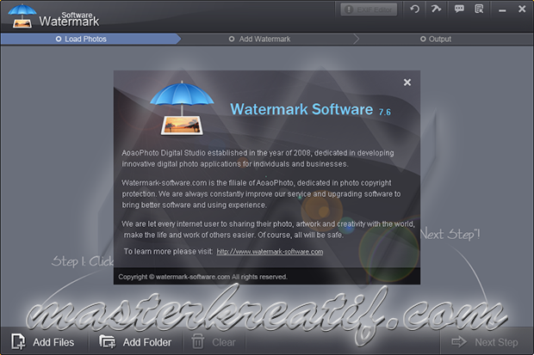Image resolution: width=534 pixels, height=355 pixels.
Task: Click the Watermark Software umbrella logo in header
Action: 22,15
